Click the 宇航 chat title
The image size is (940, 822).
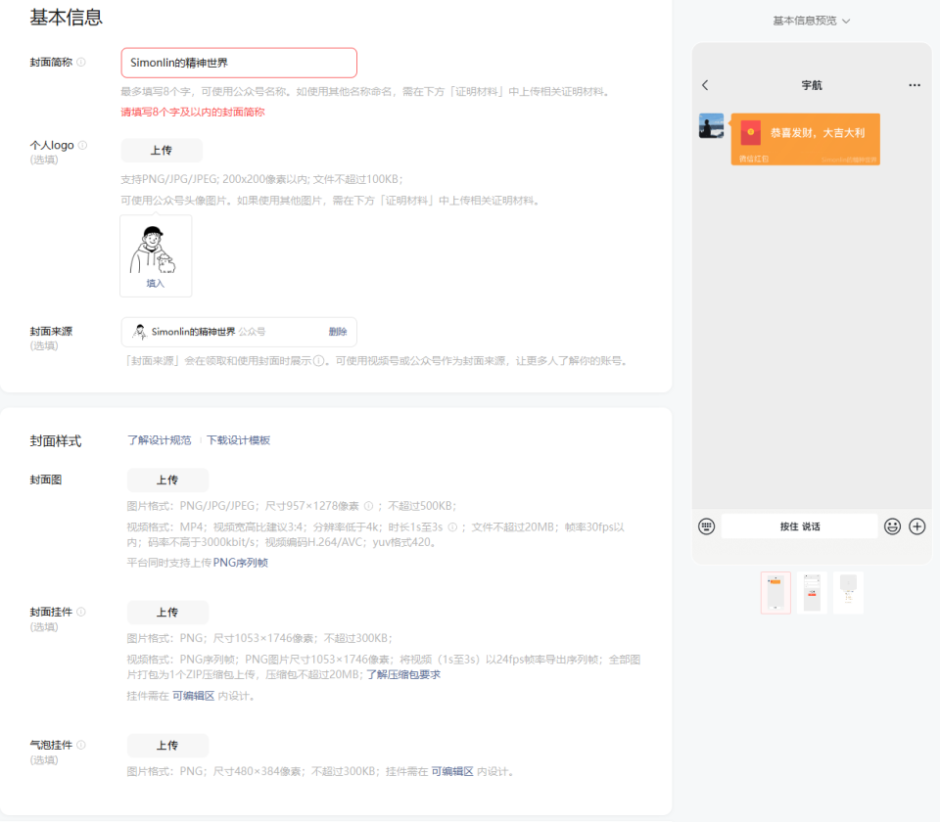812,85
